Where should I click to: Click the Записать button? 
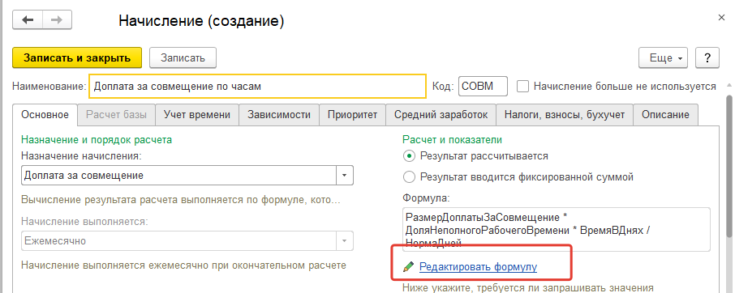tap(183, 58)
